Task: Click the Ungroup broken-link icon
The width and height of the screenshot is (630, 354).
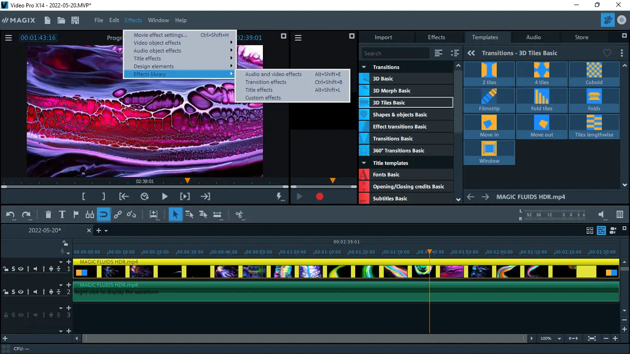Action: click(131, 214)
